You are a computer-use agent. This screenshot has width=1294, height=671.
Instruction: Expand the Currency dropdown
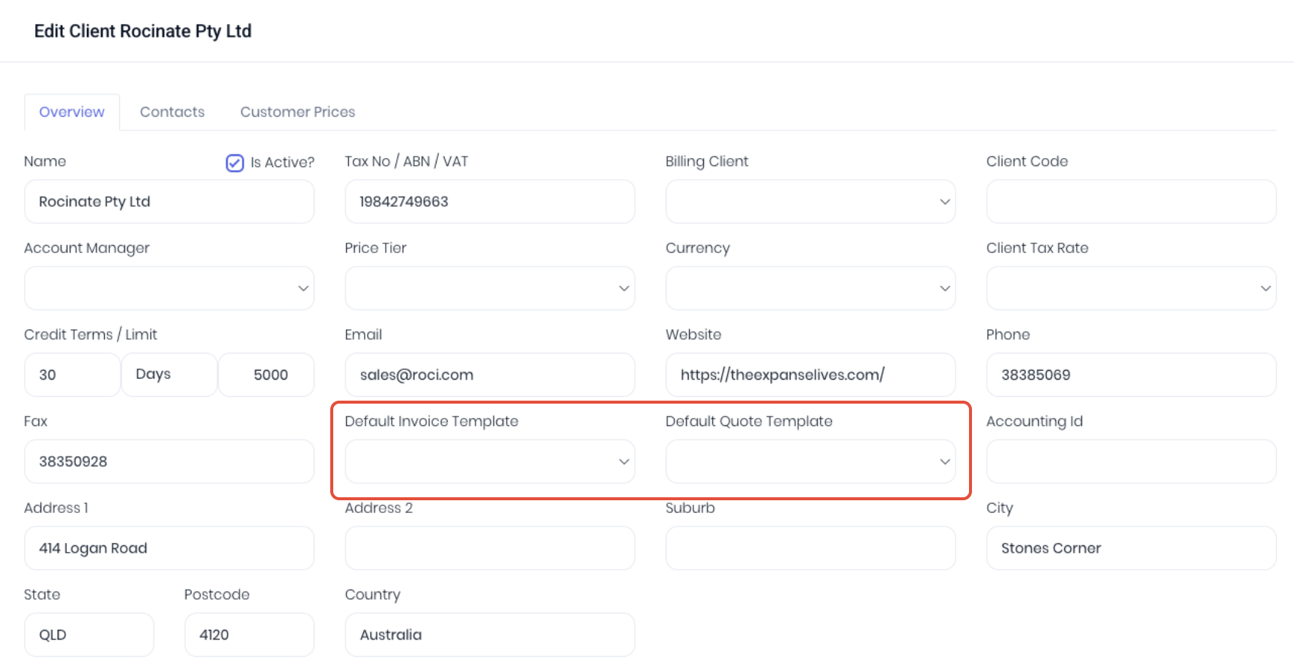[810, 288]
